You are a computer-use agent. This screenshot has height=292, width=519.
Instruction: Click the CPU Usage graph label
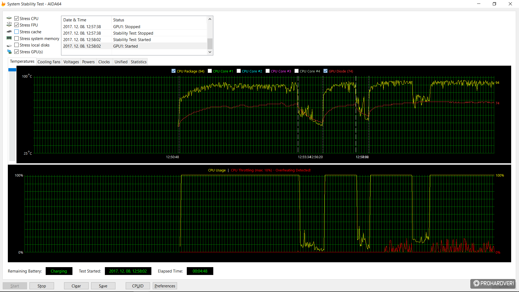point(217,170)
